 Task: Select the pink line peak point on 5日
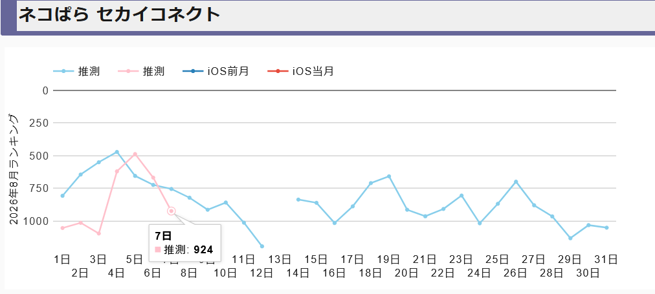[x=135, y=154]
